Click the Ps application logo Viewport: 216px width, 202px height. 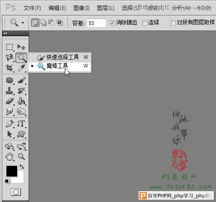click(10, 8)
